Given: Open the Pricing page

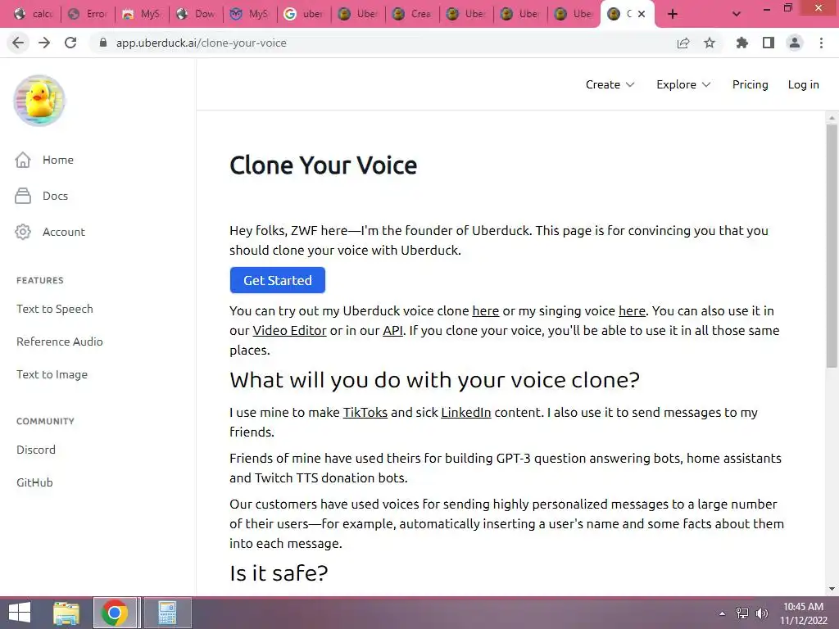Looking at the screenshot, I should point(751,84).
